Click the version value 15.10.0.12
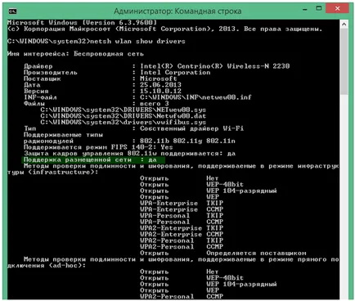This screenshot has height=301, width=355. pos(160,91)
